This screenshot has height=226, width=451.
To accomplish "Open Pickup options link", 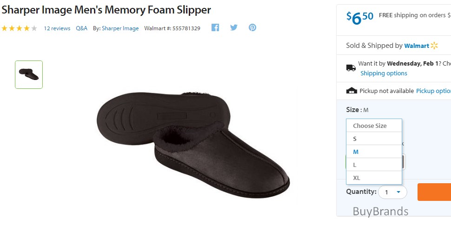I will [x=433, y=91].
